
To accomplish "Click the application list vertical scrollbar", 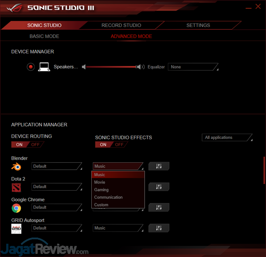I will [264, 170].
